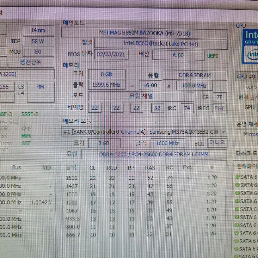Select the 800.0 clock row in timing table
Screen dimensions: 258x258
coord(141,226)
